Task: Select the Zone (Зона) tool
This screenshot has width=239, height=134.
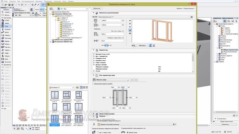Action: pyautogui.click(x=6, y=59)
